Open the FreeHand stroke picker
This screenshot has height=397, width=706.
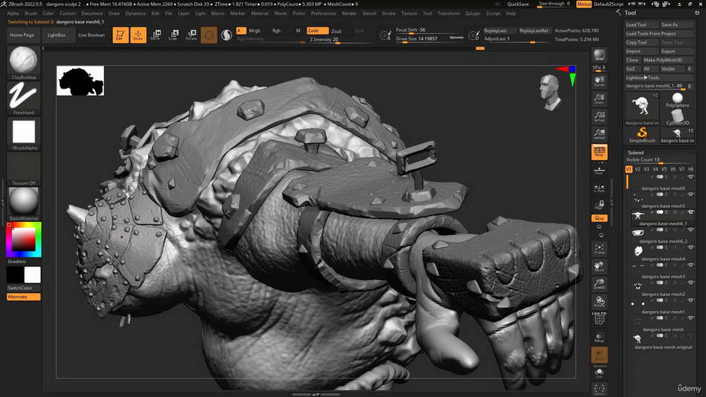pyautogui.click(x=23, y=98)
